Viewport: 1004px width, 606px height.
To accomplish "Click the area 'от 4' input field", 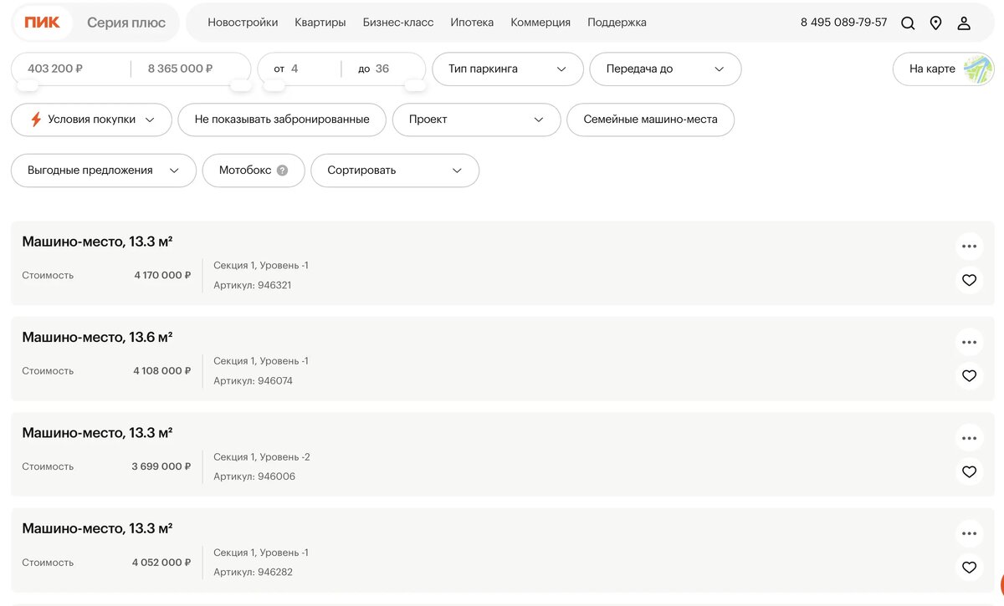I will [x=300, y=69].
